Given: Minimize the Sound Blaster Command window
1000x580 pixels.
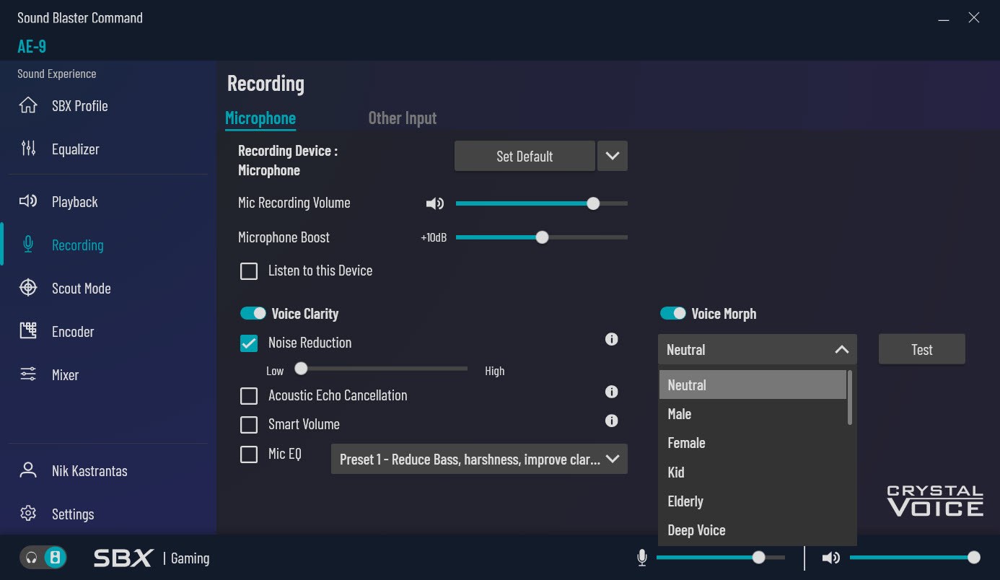Looking at the screenshot, I should tap(944, 19).
